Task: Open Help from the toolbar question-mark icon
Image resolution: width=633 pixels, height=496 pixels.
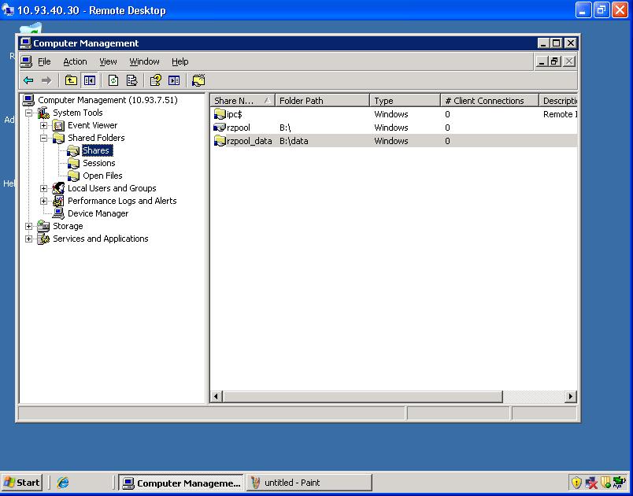Action: pyautogui.click(x=155, y=80)
